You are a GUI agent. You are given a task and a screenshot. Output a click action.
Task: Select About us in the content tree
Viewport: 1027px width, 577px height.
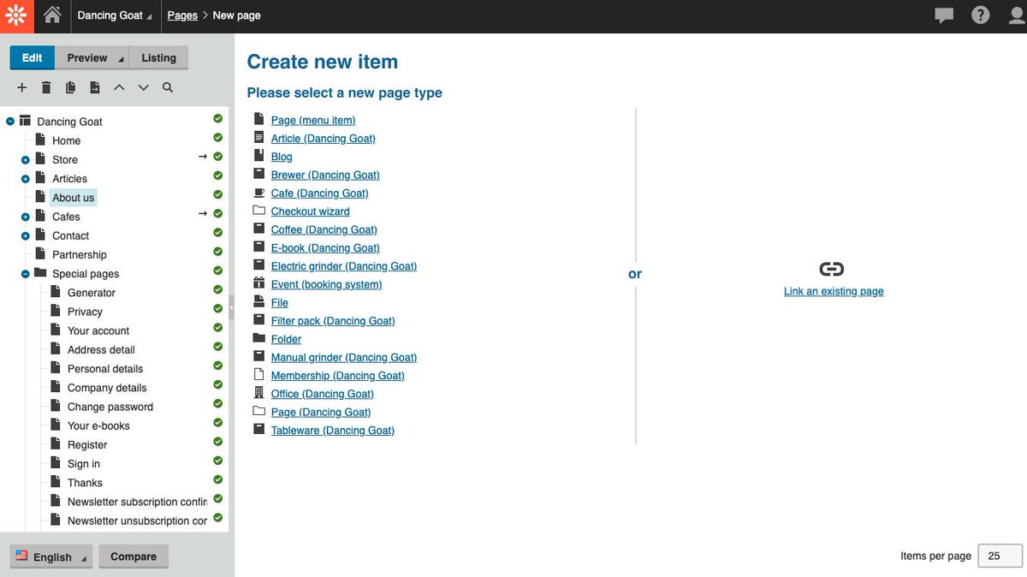73,198
